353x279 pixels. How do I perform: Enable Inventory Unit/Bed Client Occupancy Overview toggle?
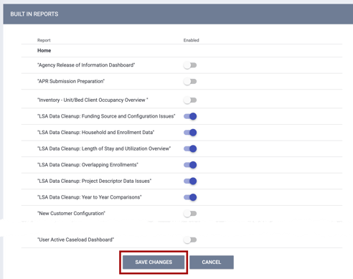(x=190, y=100)
